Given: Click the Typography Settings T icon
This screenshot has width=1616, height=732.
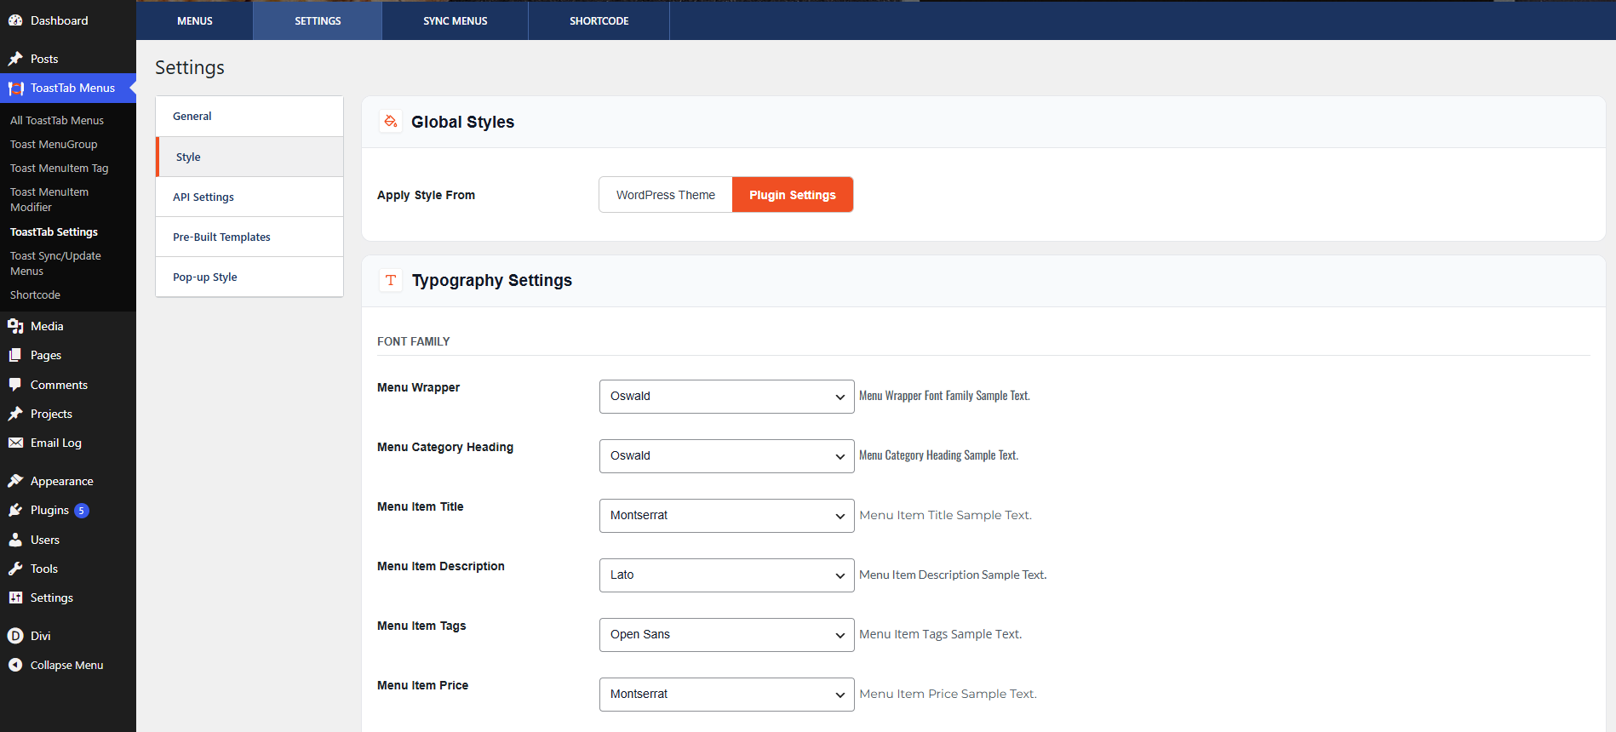Looking at the screenshot, I should (x=391, y=280).
